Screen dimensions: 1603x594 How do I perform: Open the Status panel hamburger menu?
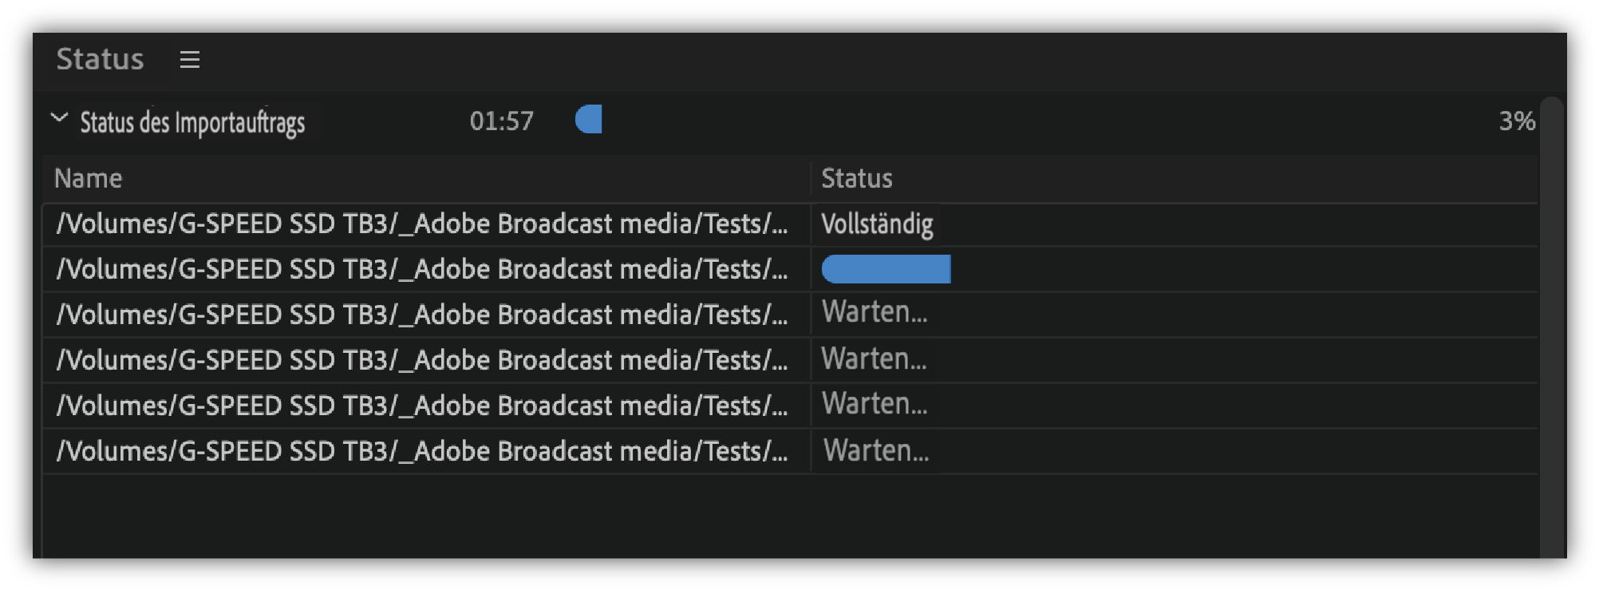coord(189,60)
